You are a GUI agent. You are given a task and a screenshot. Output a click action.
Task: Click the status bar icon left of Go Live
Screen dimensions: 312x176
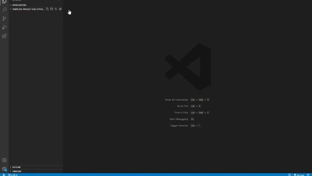click(x=290, y=175)
